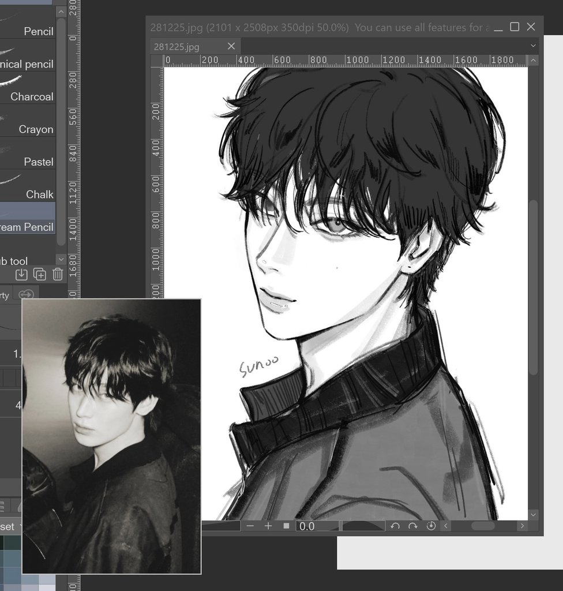Click the reference photo thumbnail
The image size is (563, 591).
coord(111,436)
